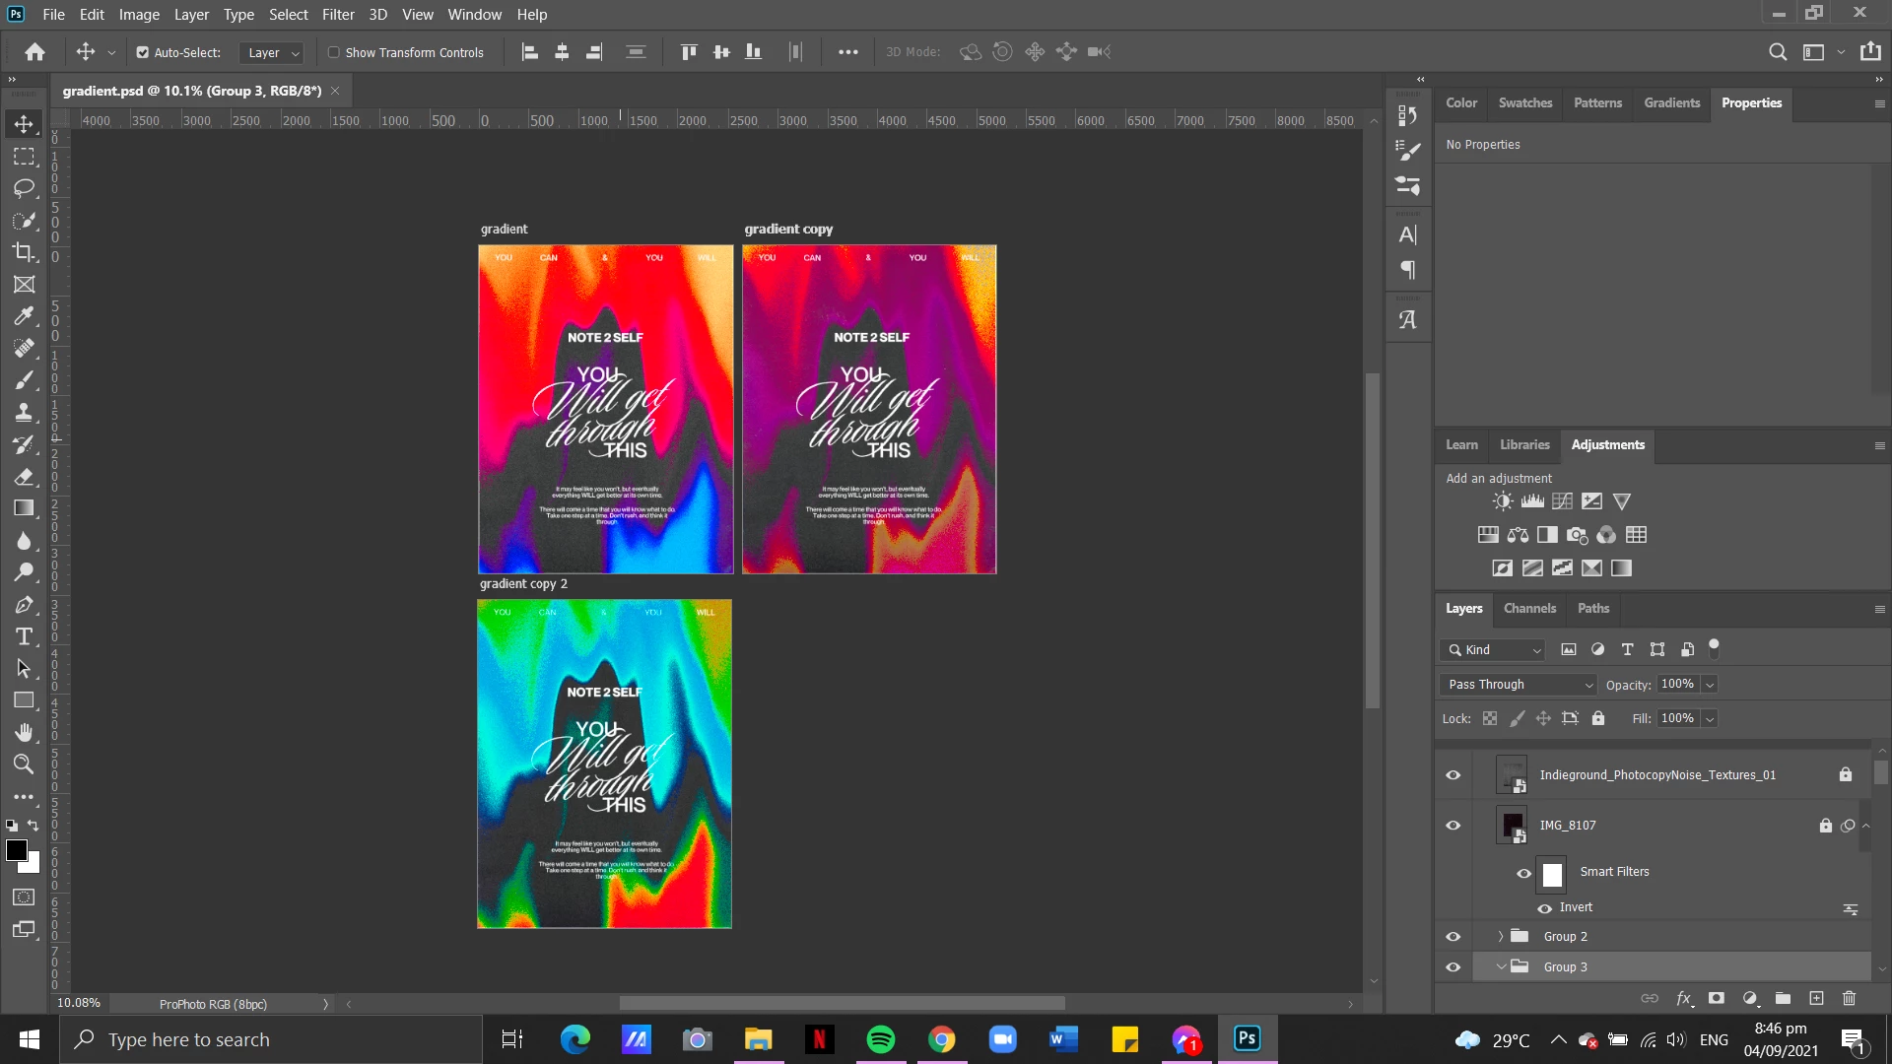
Task: Click the delete layer trash icon
Action: [1849, 998]
